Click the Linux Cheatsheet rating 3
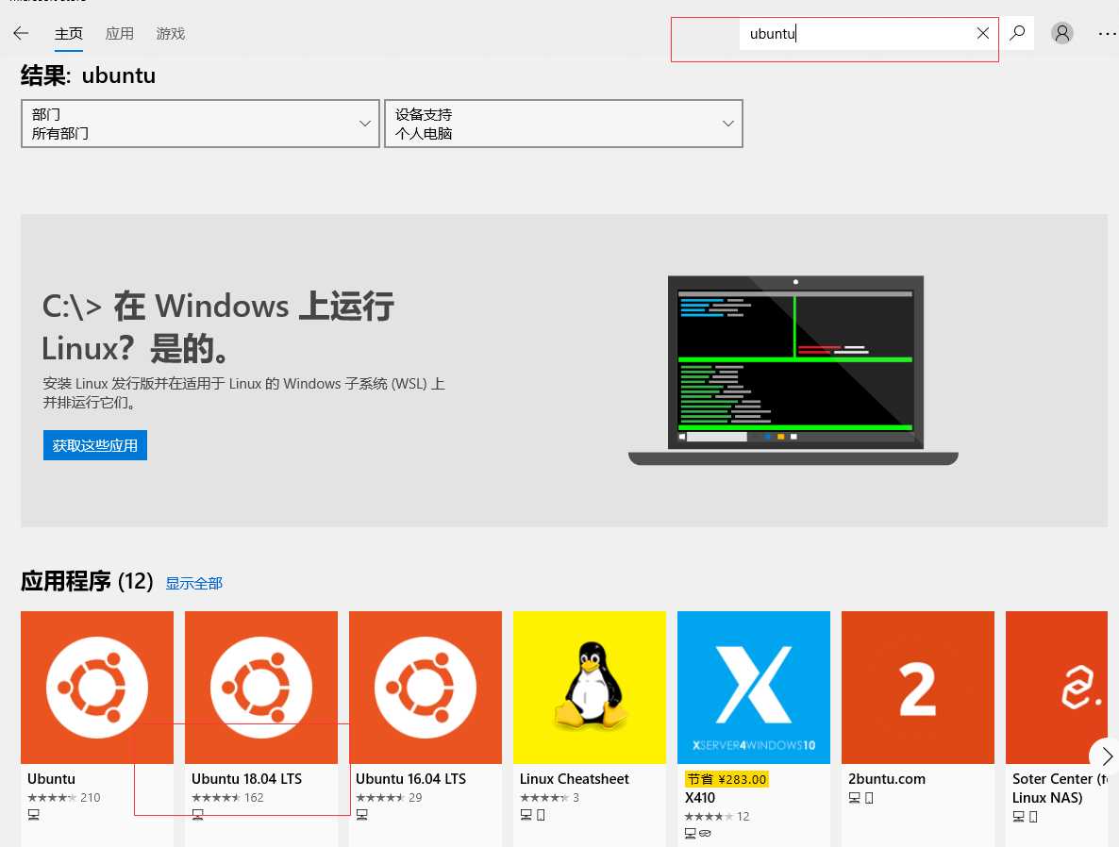The height and width of the screenshot is (847, 1119). tap(549, 797)
